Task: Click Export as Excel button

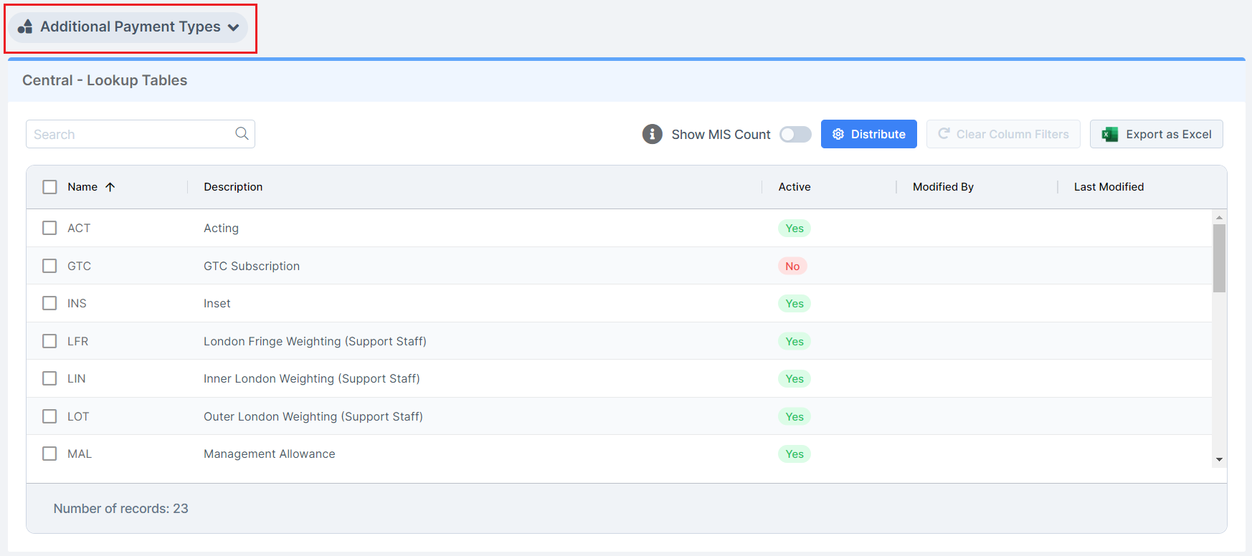Action: (1156, 134)
